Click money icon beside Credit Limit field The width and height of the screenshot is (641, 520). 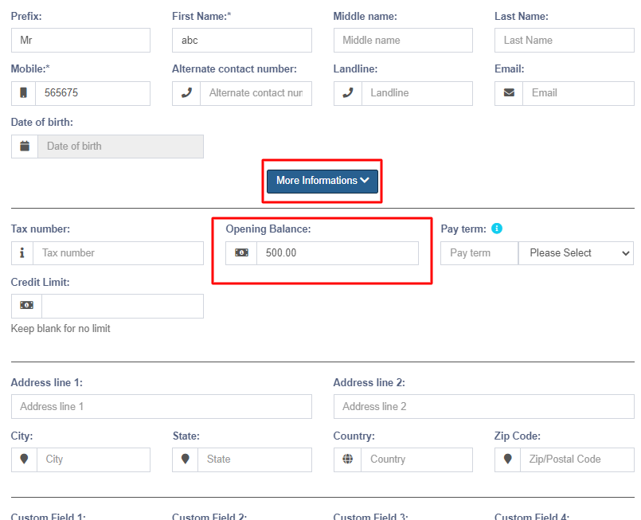coord(26,306)
